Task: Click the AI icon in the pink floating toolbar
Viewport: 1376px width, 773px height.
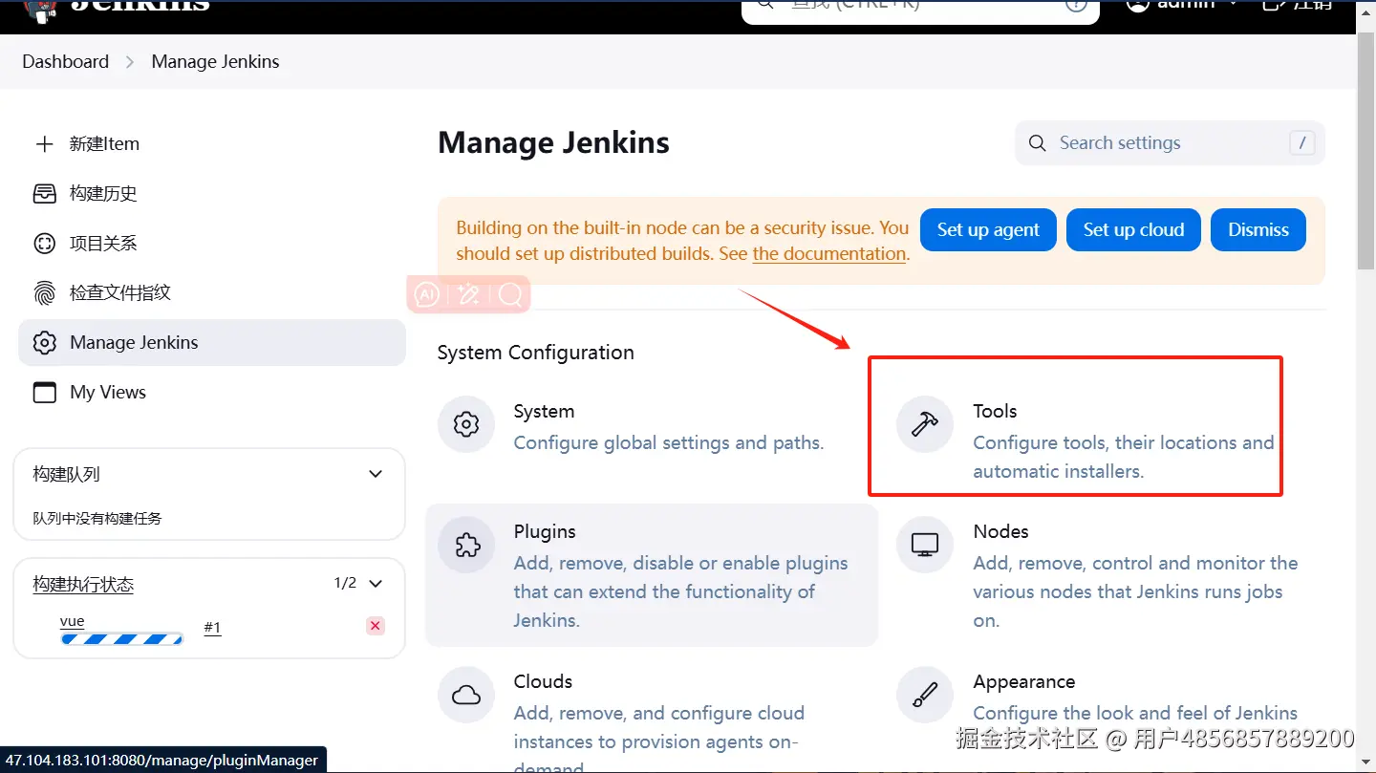Action: click(x=426, y=294)
